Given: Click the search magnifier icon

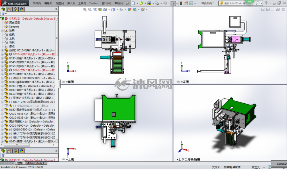Looking at the screenshot, I should click(258, 3).
